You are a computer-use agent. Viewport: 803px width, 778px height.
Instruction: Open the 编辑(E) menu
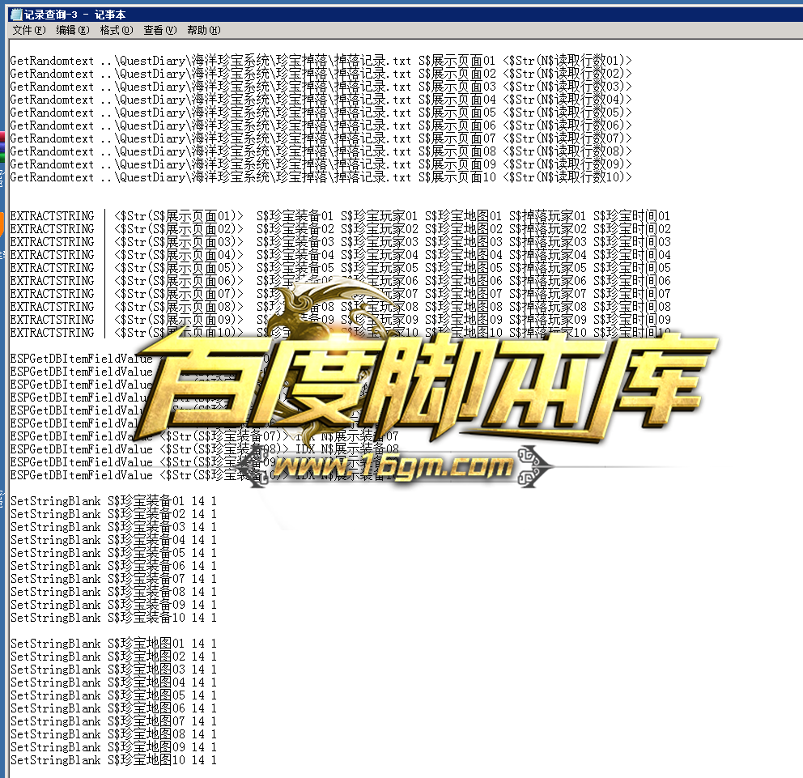(73, 30)
